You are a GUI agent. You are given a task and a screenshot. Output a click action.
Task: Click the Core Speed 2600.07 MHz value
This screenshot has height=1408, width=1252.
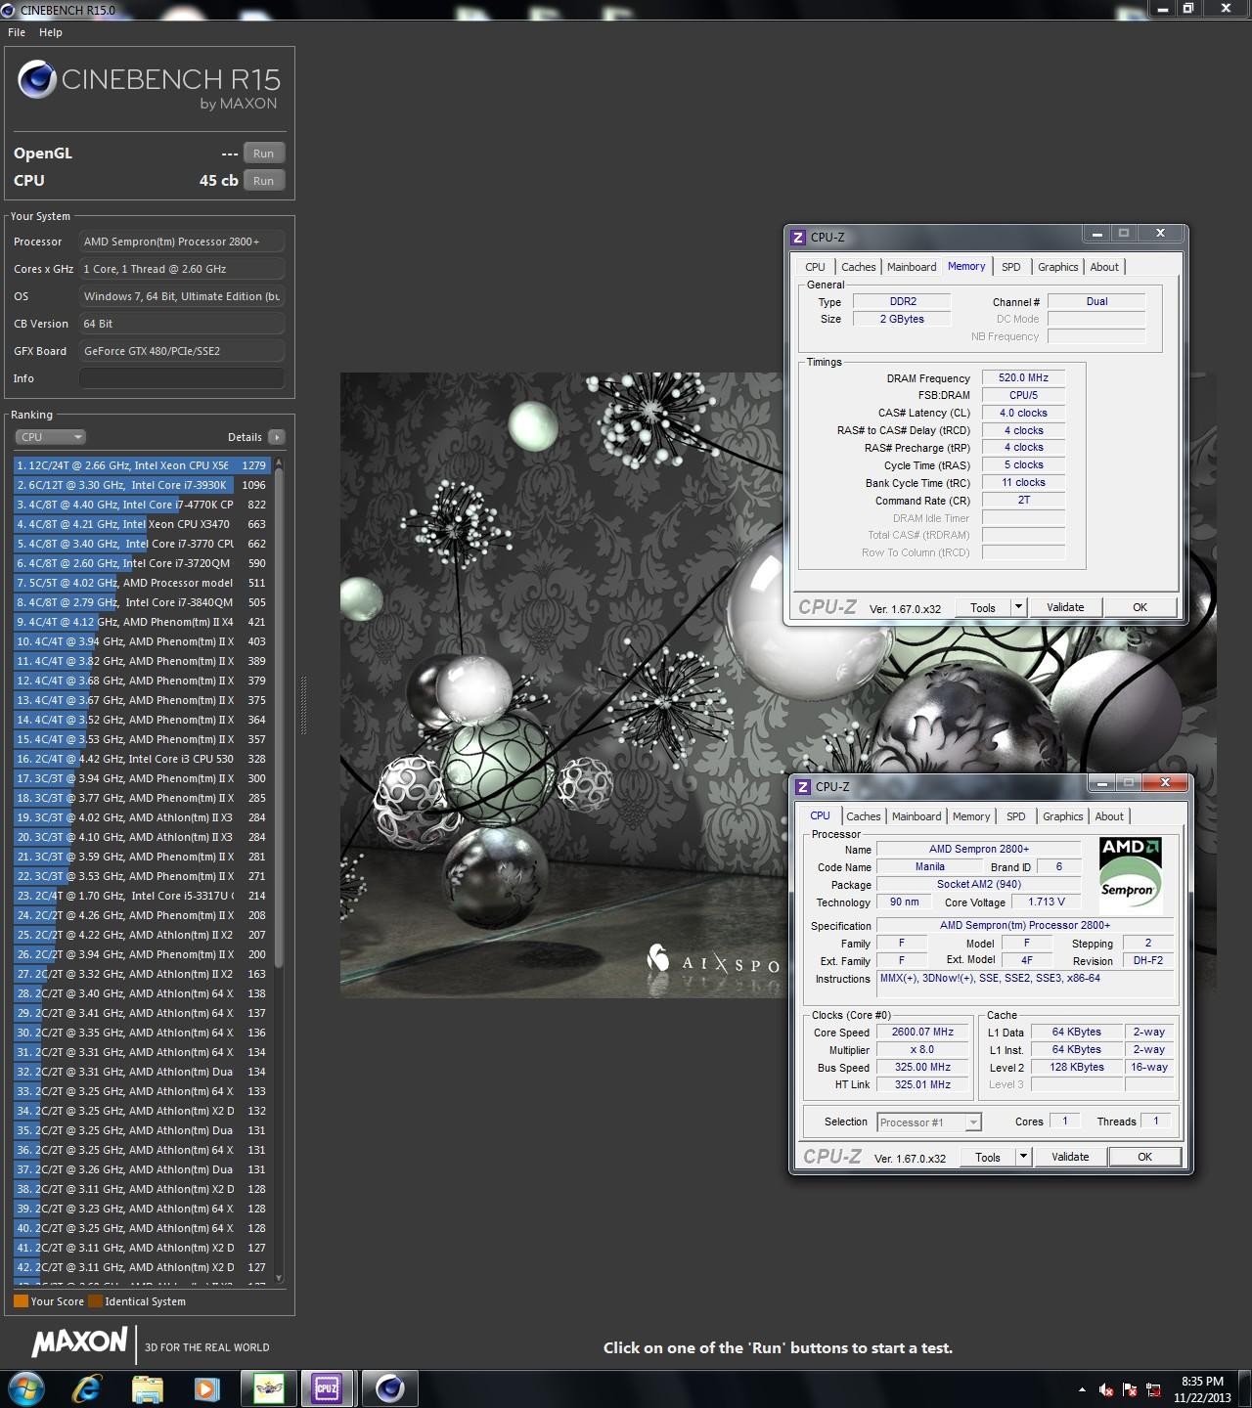coord(922,1032)
